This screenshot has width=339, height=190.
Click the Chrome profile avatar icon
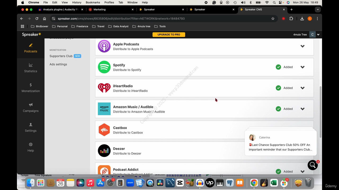[x=310, y=18]
